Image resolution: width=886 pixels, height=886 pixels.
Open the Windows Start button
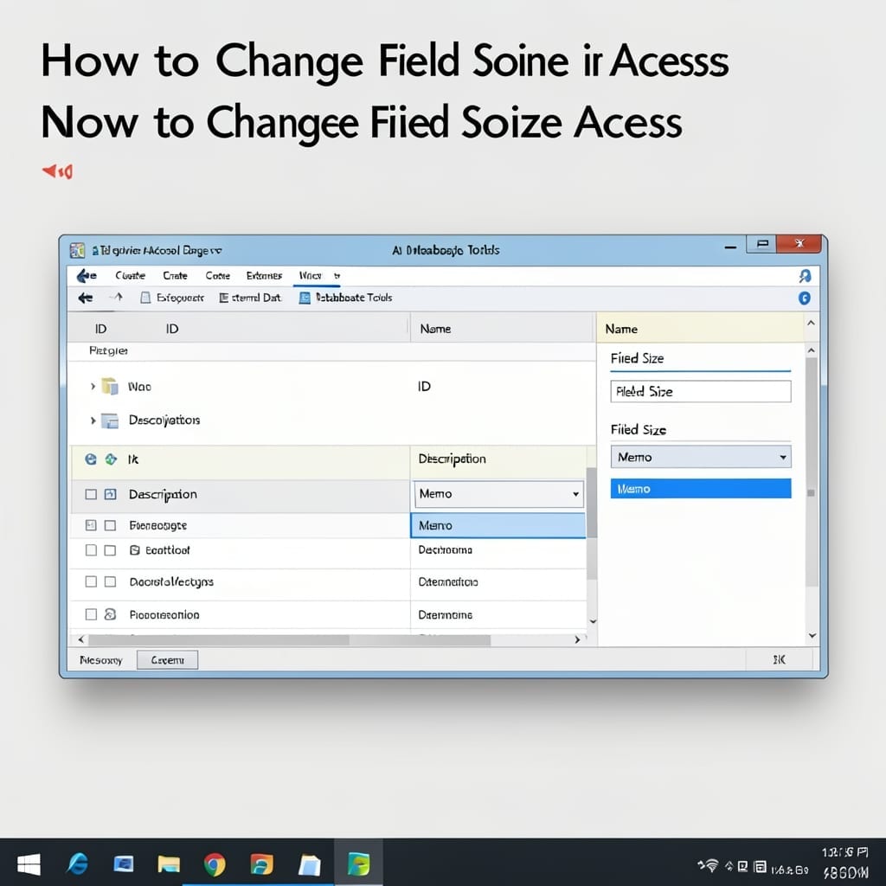[x=29, y=864]
